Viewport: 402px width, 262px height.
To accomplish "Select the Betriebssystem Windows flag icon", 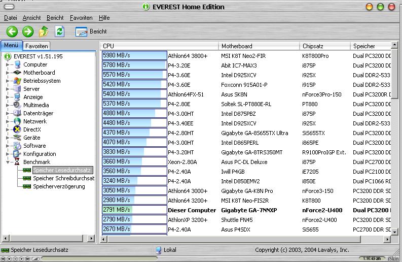I will point(17,81).
